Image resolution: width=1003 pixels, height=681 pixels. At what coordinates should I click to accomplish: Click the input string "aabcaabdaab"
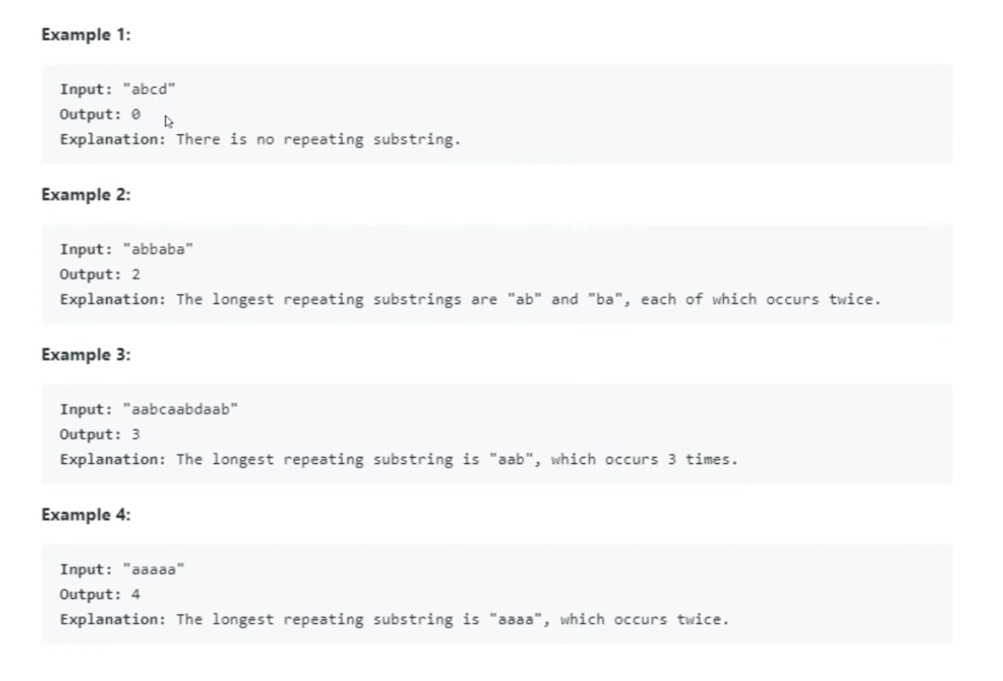179,410
